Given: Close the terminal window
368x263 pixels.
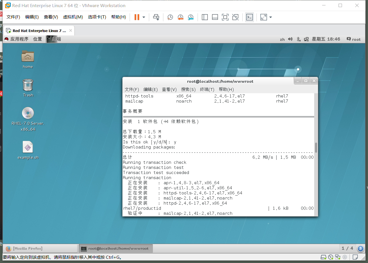Looking at the screenshot, I should point(314,81).
